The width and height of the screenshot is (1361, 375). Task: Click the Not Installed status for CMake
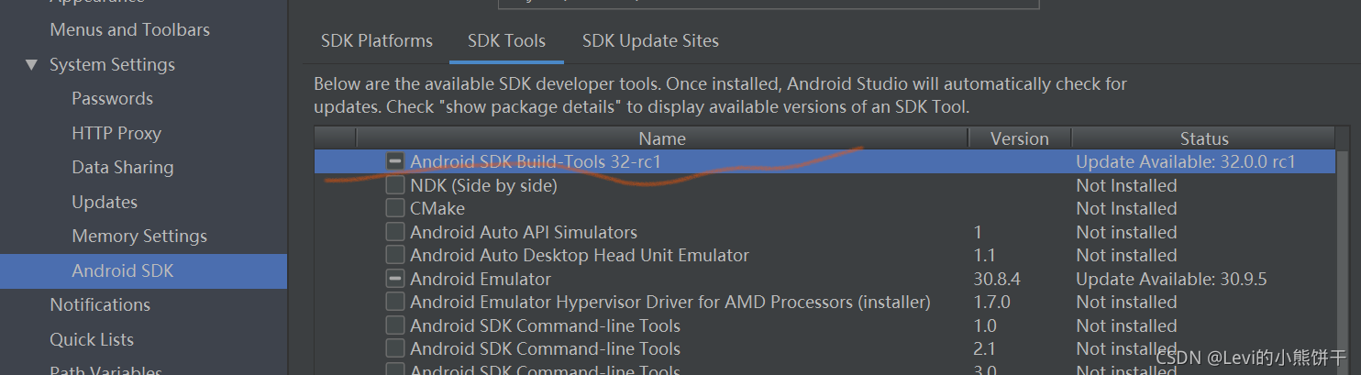(x=1126, y=208)
